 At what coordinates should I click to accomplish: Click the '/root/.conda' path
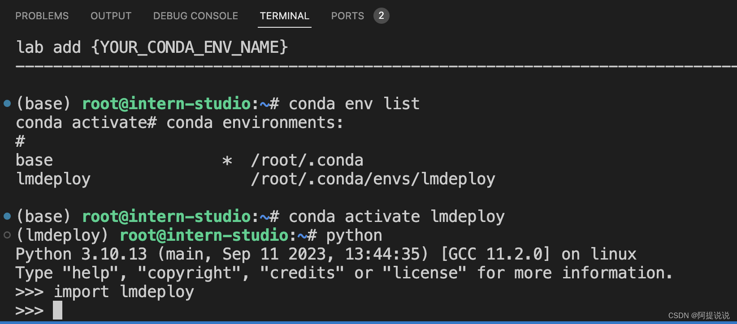point(307,160)
